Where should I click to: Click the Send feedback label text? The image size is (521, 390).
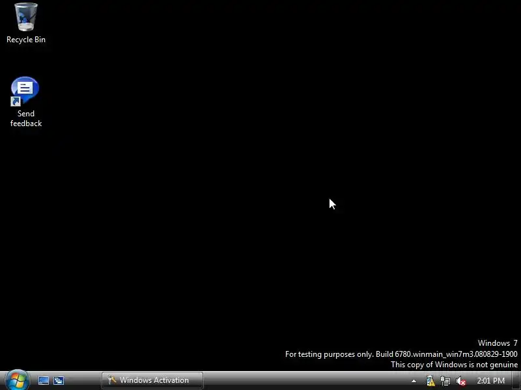tap(26, 118)
